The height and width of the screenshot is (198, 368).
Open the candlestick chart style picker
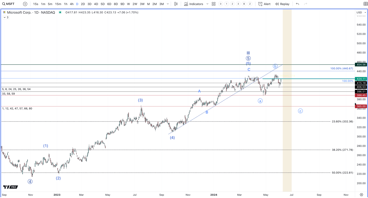[x=176, y=4]
